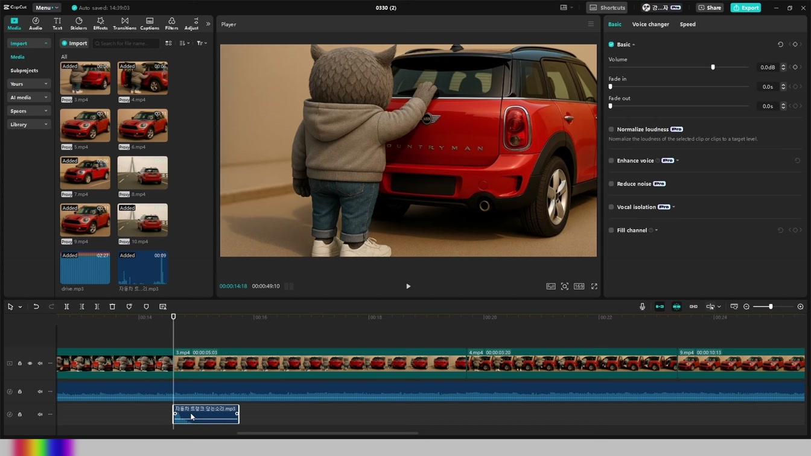Image resolution: width=811 pixels, height=456 pixels.
Task: Enable Fill channel checkbox
Action: [611, 230]
